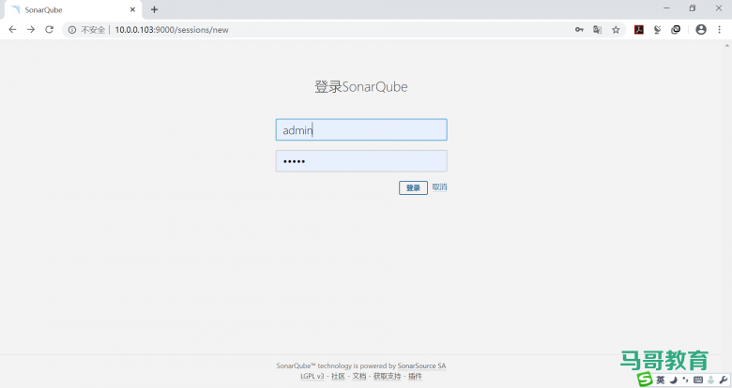The width and height of the screenshot is (732, 388).
Task: Open the 插件 plugins link
Action: point(415,376)
